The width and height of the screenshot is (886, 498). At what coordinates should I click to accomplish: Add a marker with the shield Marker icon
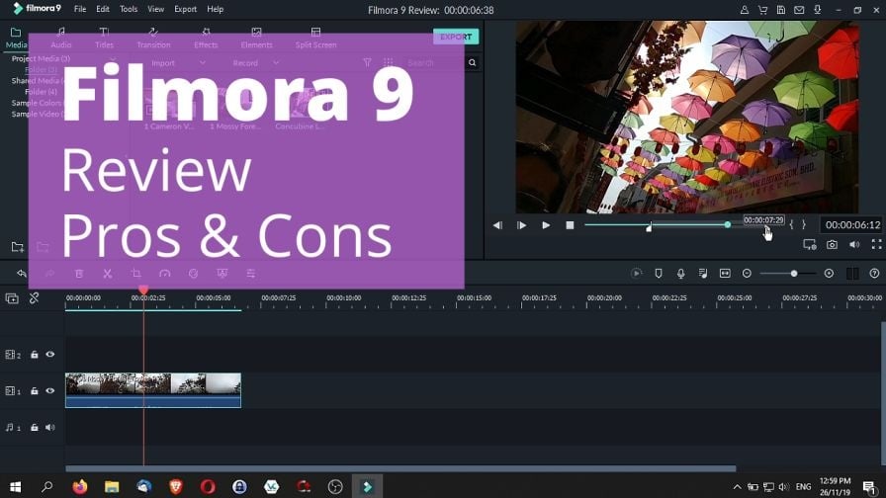coord(659,274)
